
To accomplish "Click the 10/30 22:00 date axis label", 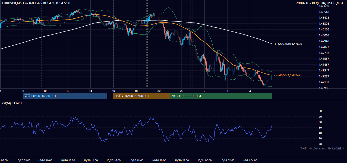I will [182, 160].
